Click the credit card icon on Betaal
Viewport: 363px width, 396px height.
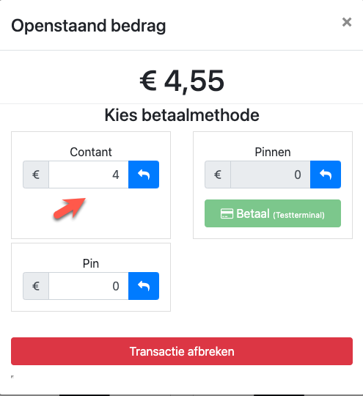[x=227, y=213]
